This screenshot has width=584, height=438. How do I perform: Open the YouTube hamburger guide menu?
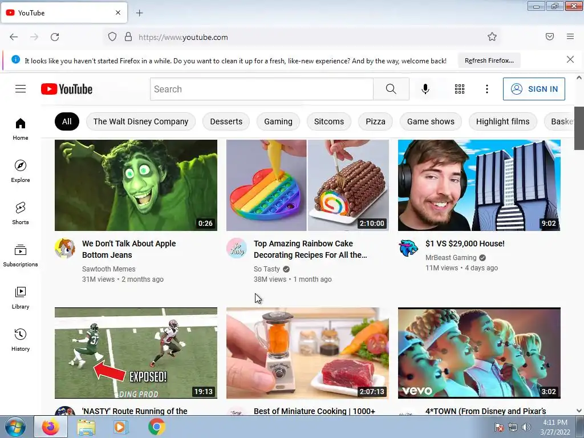21,89
